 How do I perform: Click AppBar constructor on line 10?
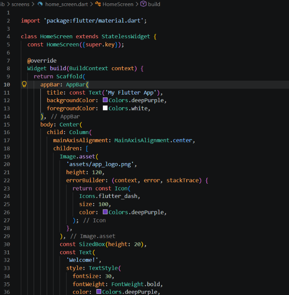click(x=76, y=84)
